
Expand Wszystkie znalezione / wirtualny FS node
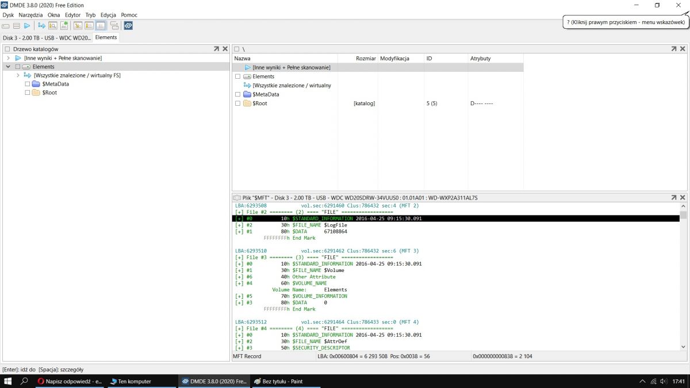(18, 75)
